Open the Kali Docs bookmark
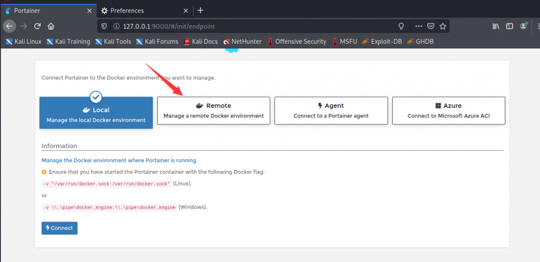This screenshot has width=540, height=262. click(200, 42)
